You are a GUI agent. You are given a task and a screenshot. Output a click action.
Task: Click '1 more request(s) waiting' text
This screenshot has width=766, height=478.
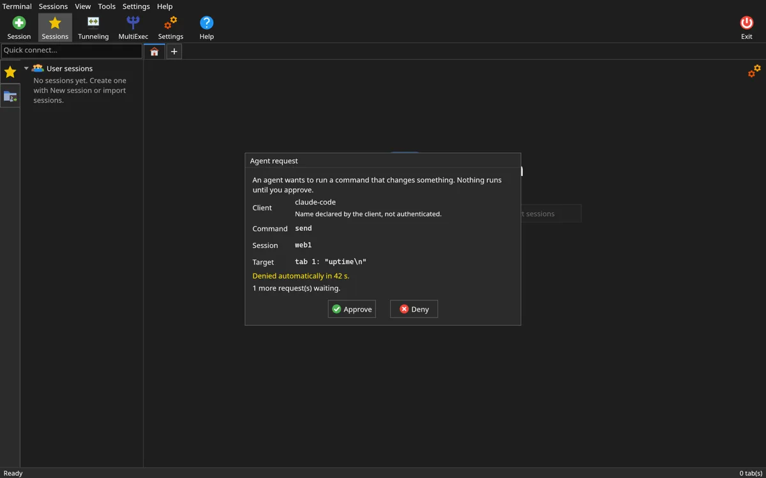[296, 288]
